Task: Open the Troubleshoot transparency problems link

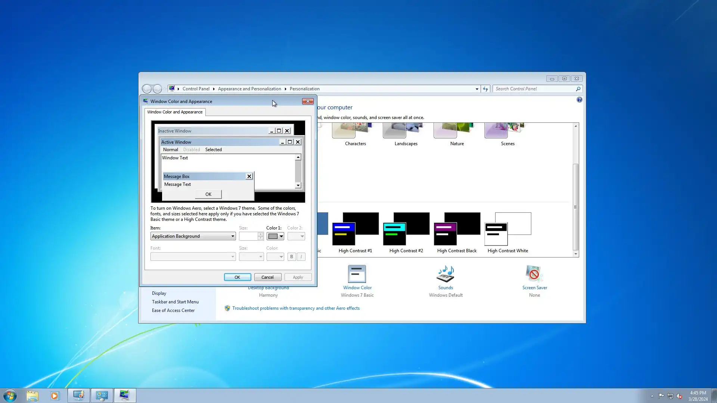Action: point(296,308)
